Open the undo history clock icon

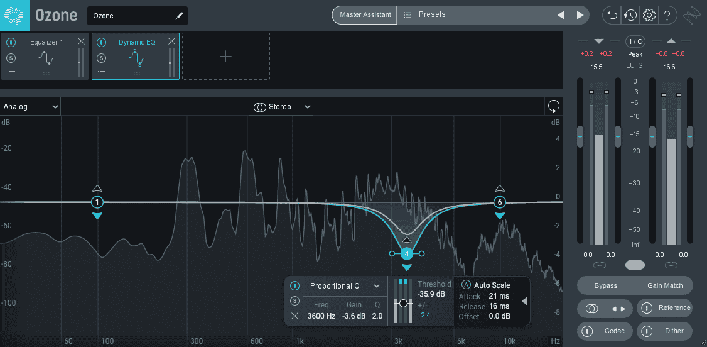click(630, 15)
